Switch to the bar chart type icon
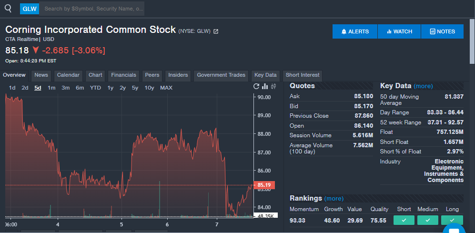The image size is (475, 233). tap(265, 87)
